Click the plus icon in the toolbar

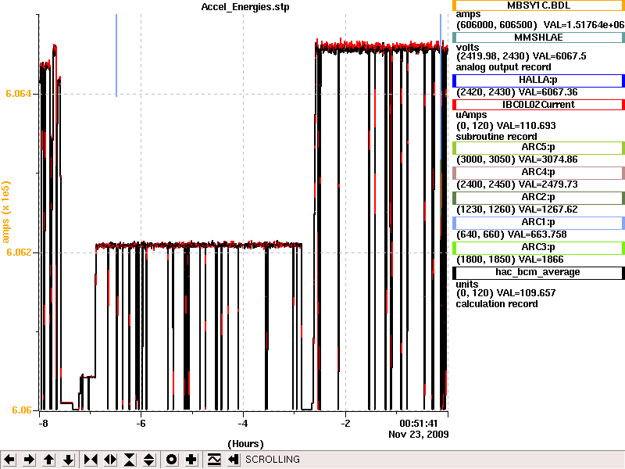191,460
